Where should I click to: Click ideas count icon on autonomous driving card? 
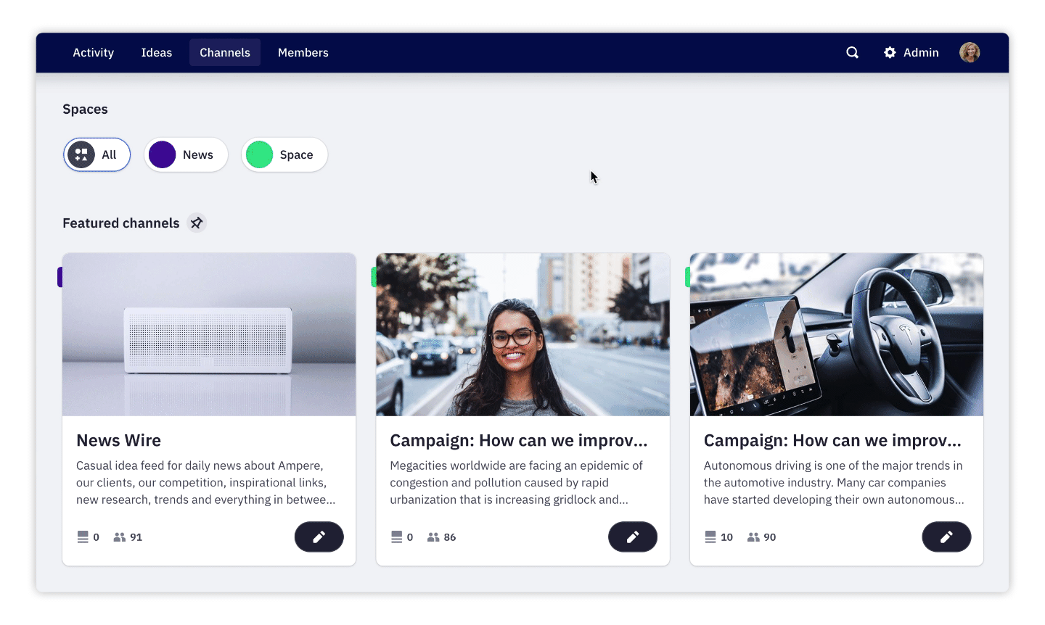[710, 537]
